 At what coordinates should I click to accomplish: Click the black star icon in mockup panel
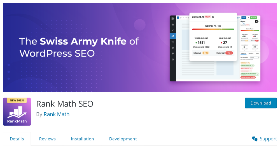coord(256,22)
